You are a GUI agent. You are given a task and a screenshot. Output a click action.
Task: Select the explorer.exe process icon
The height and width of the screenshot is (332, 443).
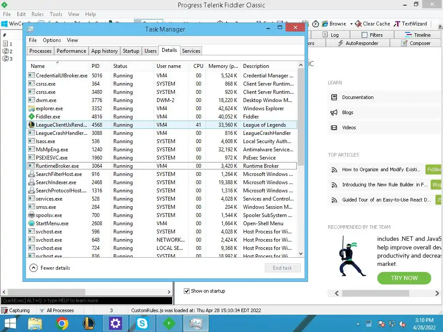[31, 109]
